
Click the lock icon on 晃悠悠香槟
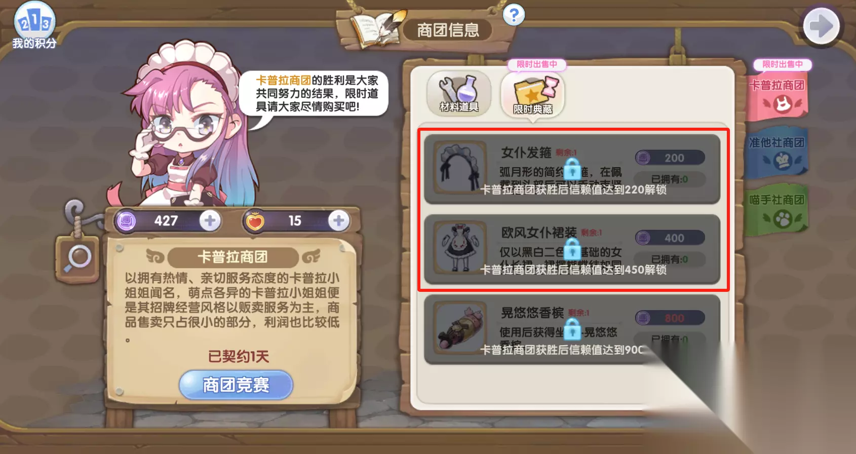tap(572, 329)
